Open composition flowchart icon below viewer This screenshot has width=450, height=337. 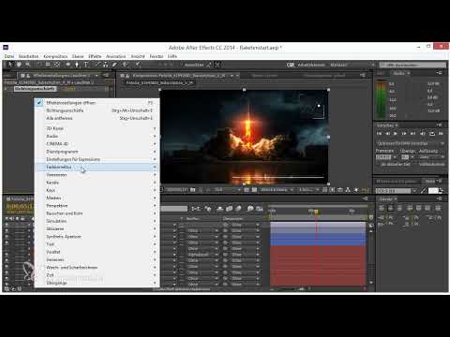point(348,190)
